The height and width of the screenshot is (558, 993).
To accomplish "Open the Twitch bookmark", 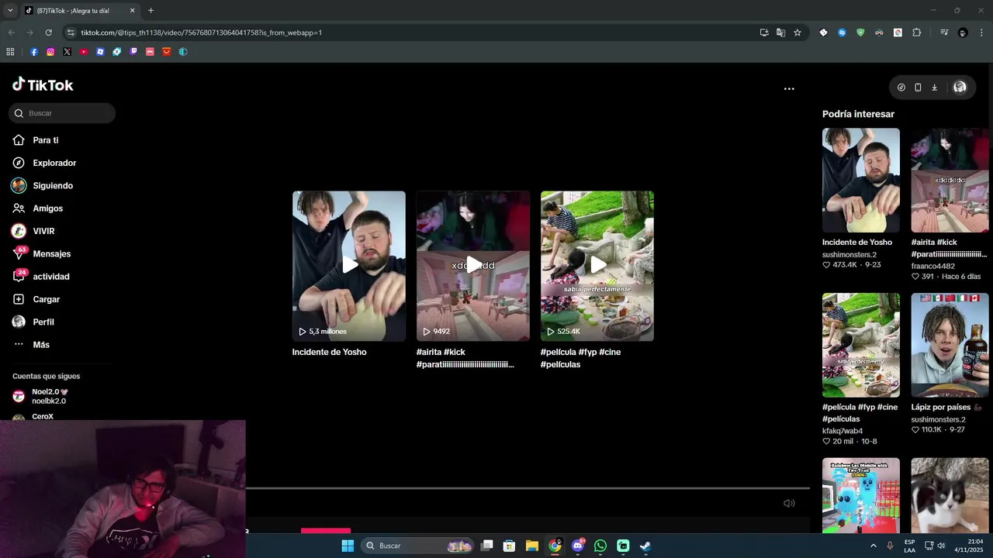I will pos(133,52).
